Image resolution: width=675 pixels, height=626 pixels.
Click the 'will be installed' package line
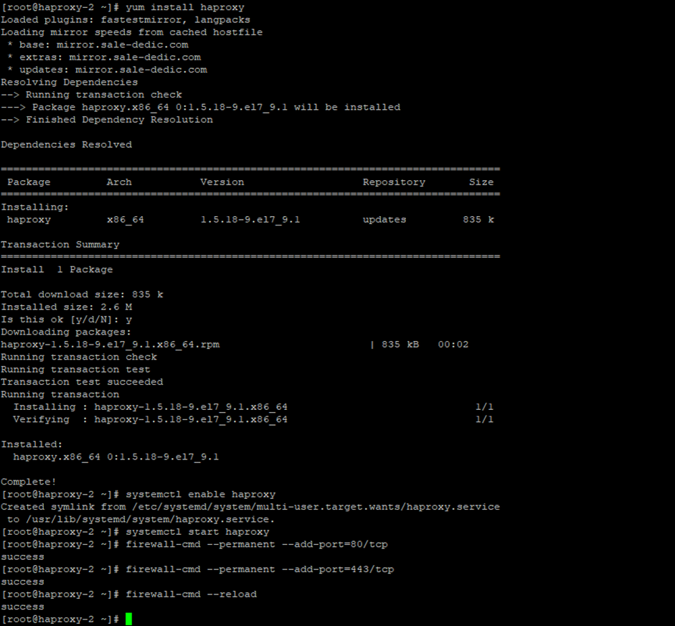click(x=201, y=107)
